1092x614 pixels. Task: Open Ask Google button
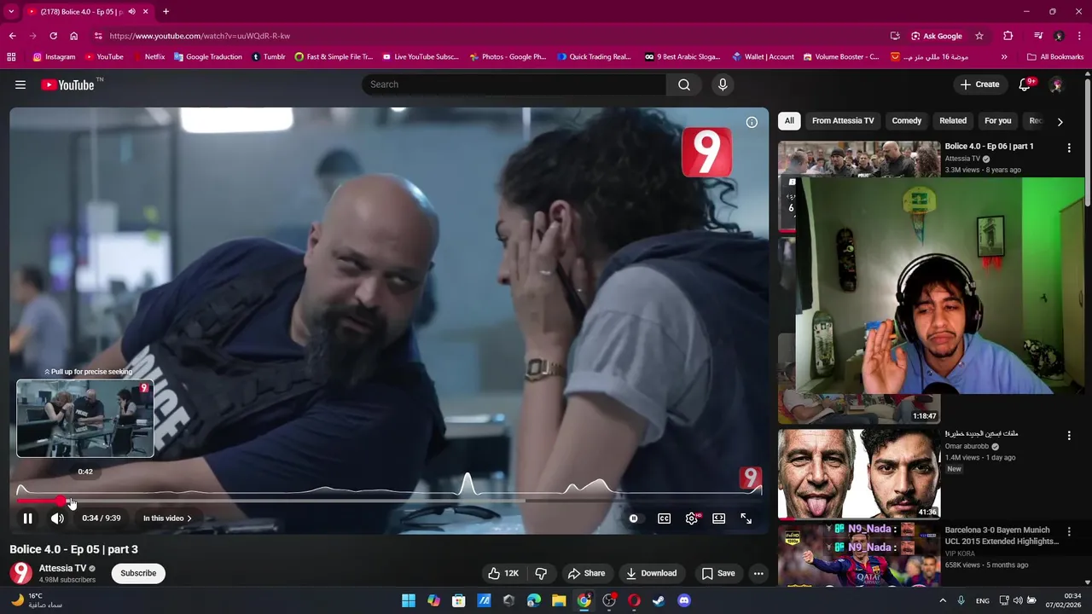tap(936, 36)
